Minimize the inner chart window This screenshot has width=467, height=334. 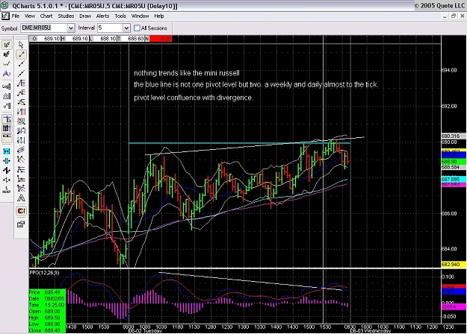coord(445,16)
